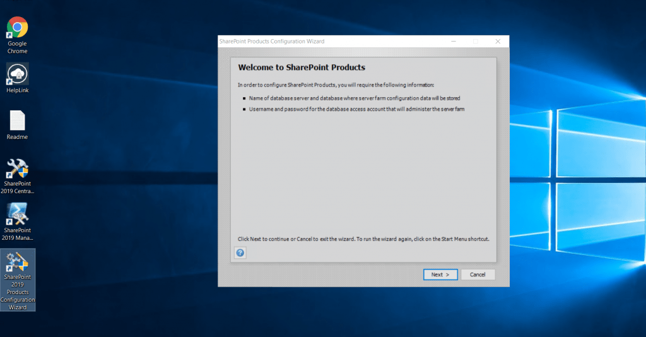The width and height of the screenshot is (646, 337).
Task: Click the 'Welcome to SharePoint Products' heading
Action: 302,68
